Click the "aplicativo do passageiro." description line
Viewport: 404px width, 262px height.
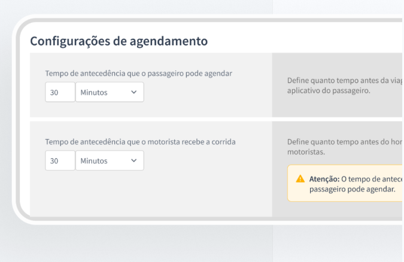click(329, 91)
